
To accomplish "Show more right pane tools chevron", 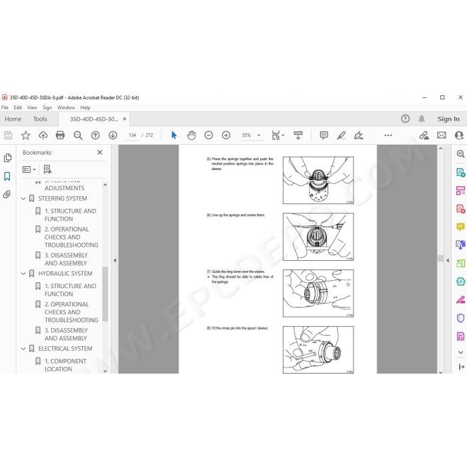I will [x=460, y=352].
